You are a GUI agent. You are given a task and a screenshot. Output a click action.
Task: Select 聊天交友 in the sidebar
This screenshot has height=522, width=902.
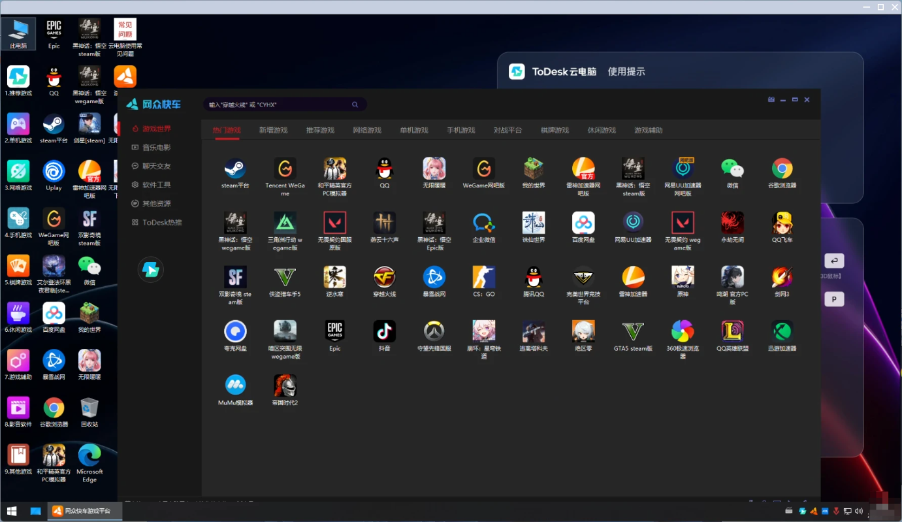click(x=152, y=167)
